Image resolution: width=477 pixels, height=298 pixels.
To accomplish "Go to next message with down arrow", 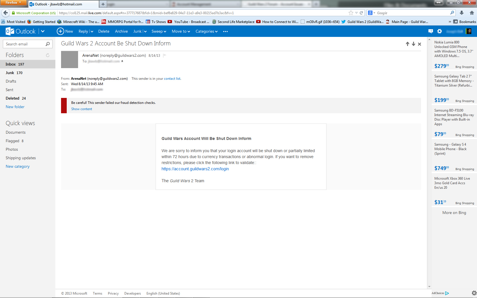I will click(x=413, y=44).
